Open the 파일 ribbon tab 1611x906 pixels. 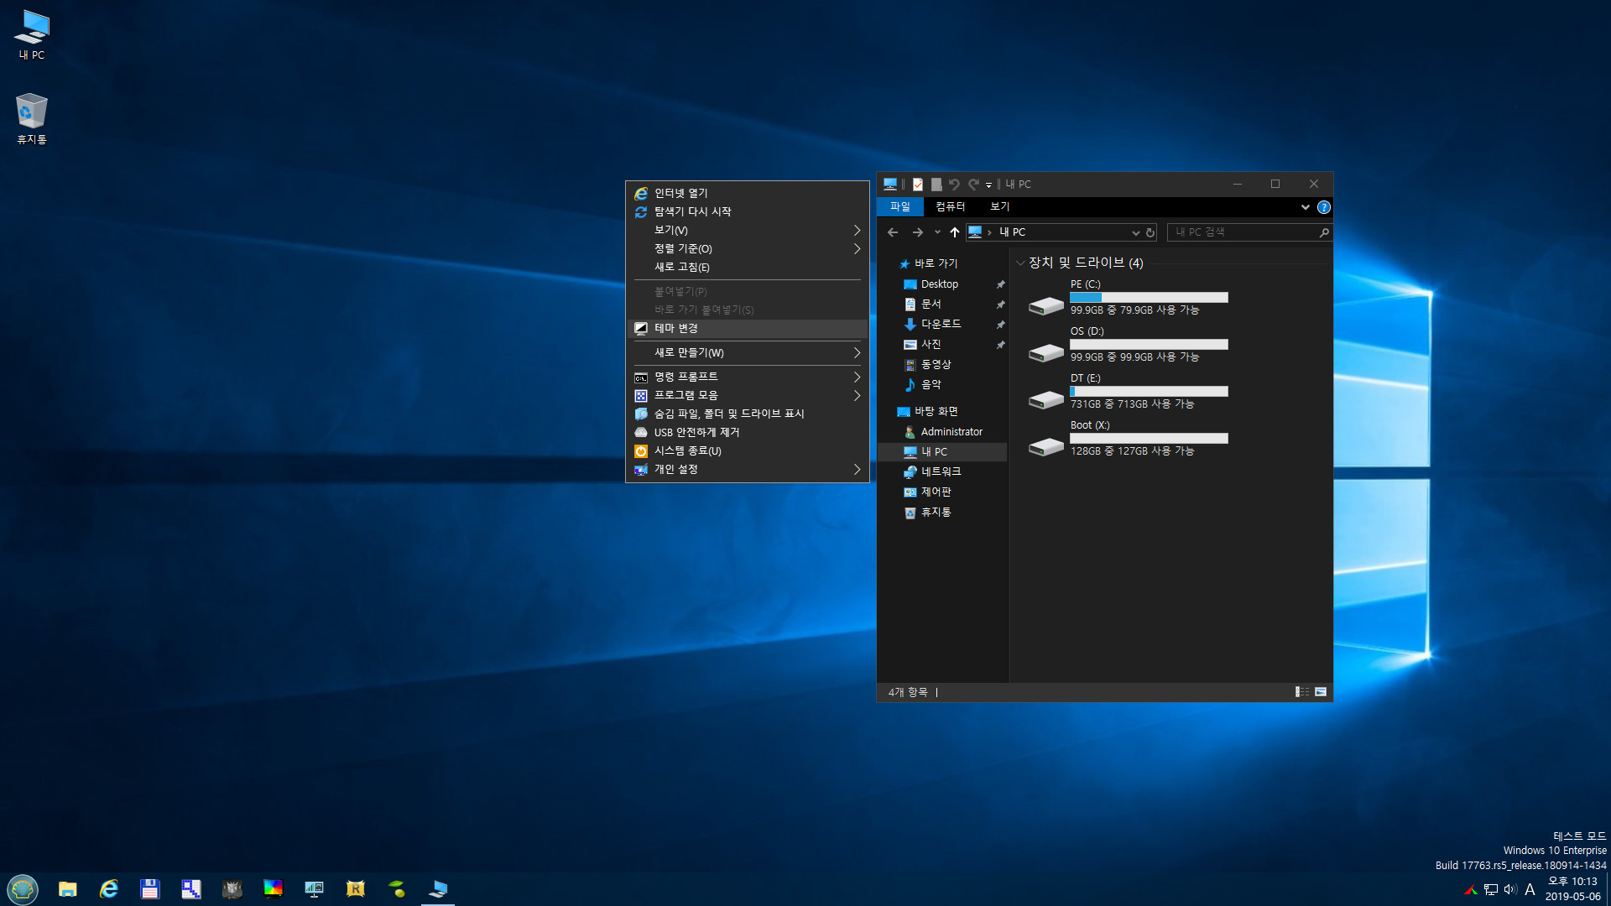point(900,206)
